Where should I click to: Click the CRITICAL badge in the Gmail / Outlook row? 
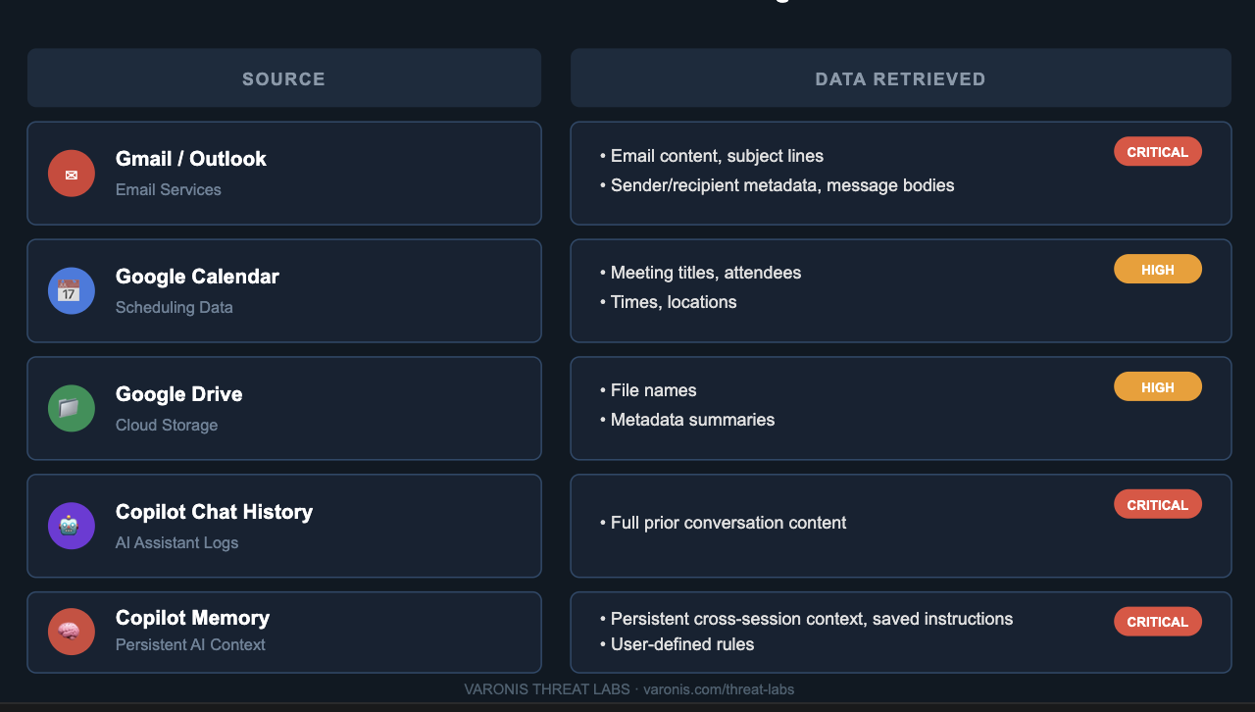(x=1158, y=152)
